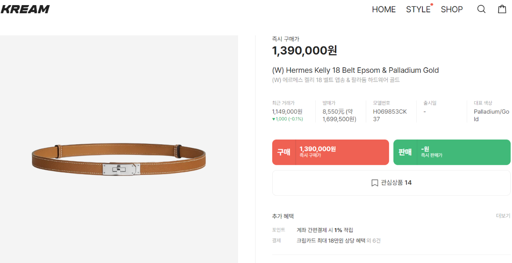Click the model number H069853CK37
Viewport: 512px width, 263px height.
[390, 115]
